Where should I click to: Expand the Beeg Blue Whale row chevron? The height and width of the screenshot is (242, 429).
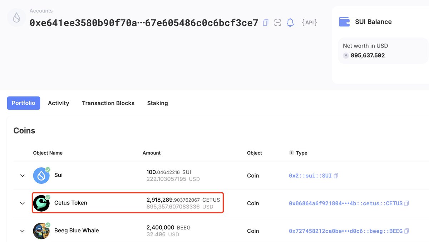tap(22, 231)
